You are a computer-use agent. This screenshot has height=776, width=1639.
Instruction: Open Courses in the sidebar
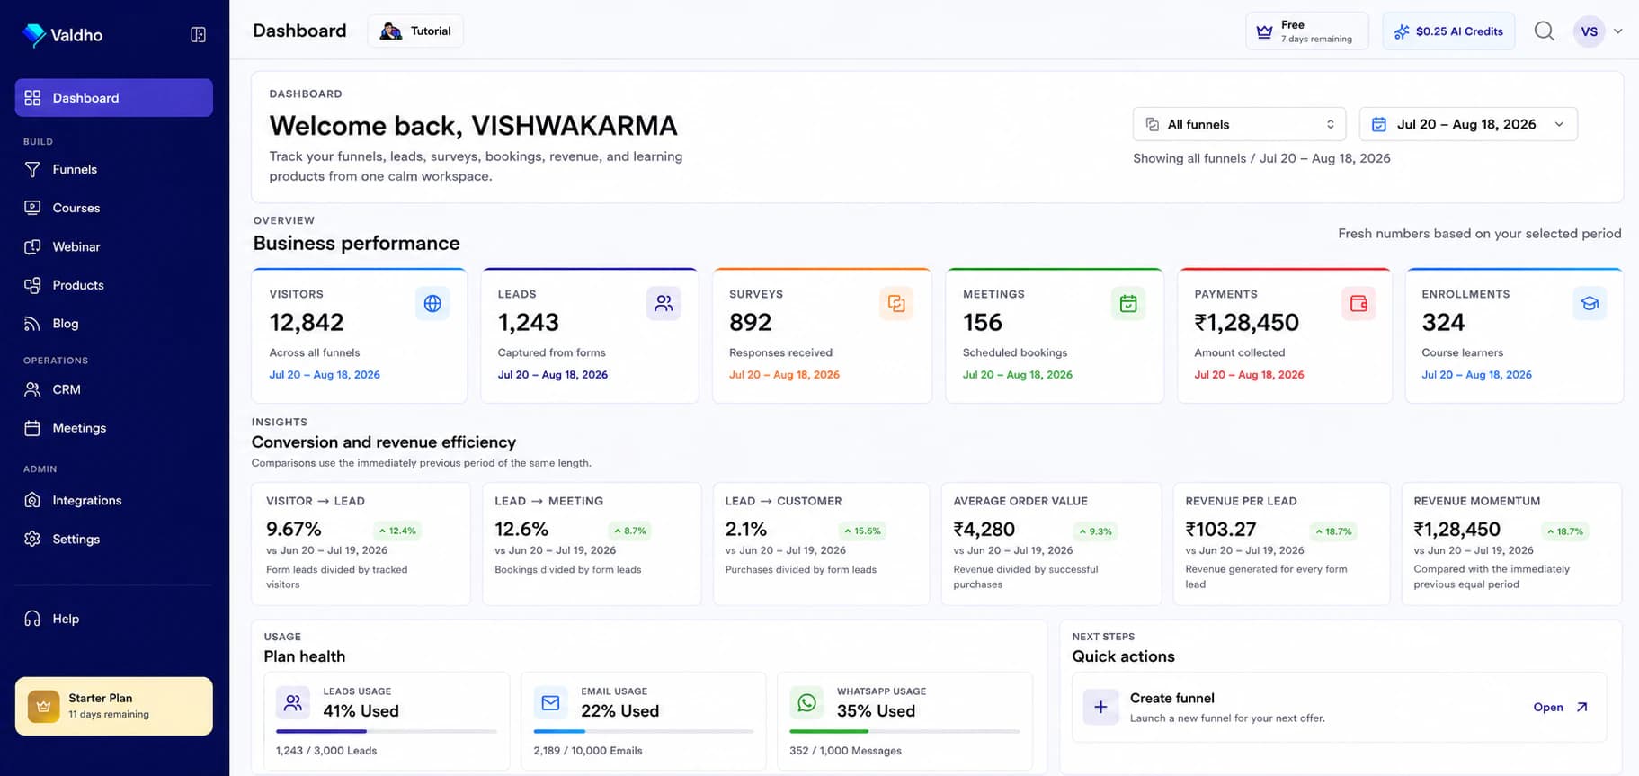[x=114, y=208]
